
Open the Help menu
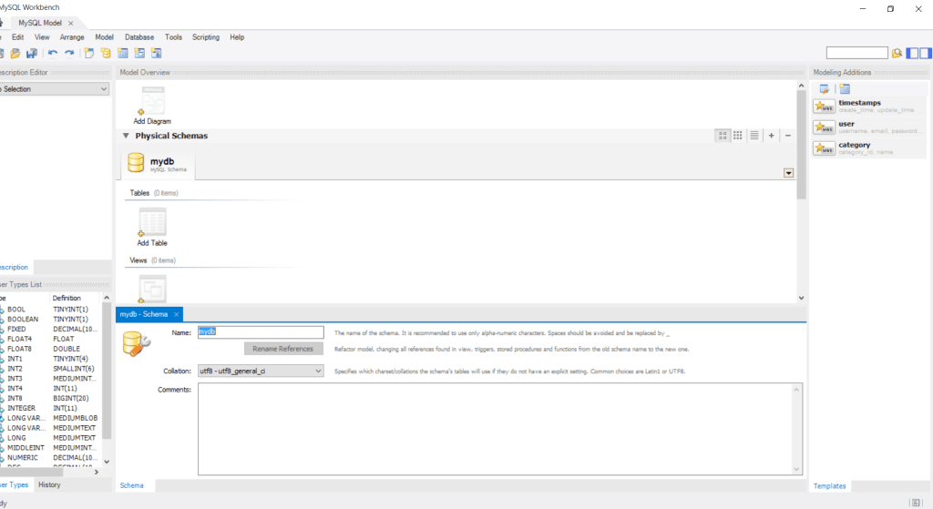[237, 36]
